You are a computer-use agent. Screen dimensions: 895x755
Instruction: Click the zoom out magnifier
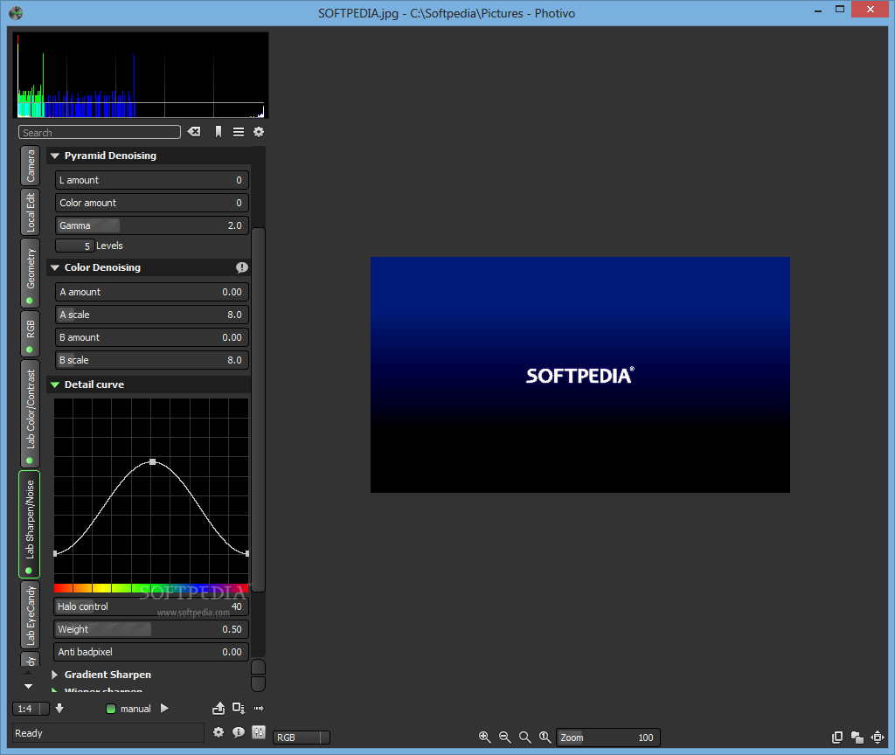pos(504,738)
